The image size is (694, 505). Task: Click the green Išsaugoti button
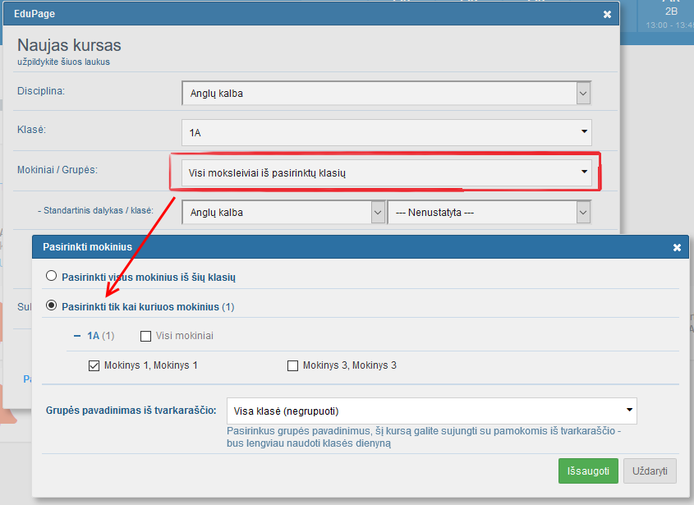click(588, 471)
